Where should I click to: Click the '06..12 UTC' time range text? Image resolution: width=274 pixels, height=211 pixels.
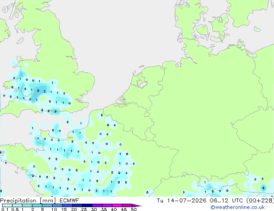click(226, 201)
